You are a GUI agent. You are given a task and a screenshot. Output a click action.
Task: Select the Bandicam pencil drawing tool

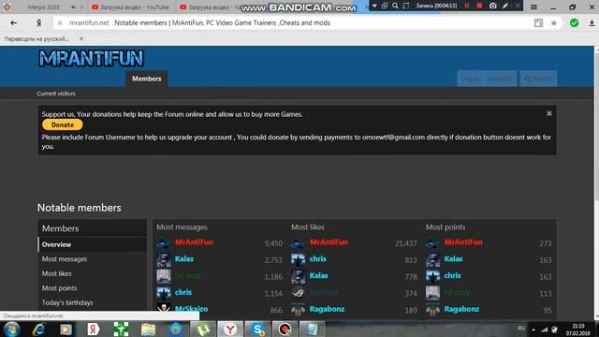[505, 6]
